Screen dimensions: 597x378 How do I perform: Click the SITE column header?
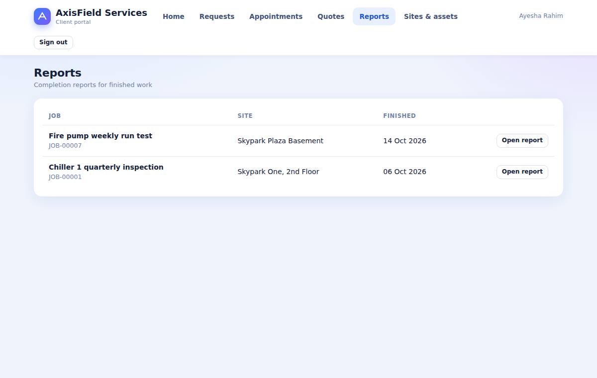(x=245, y=116)
